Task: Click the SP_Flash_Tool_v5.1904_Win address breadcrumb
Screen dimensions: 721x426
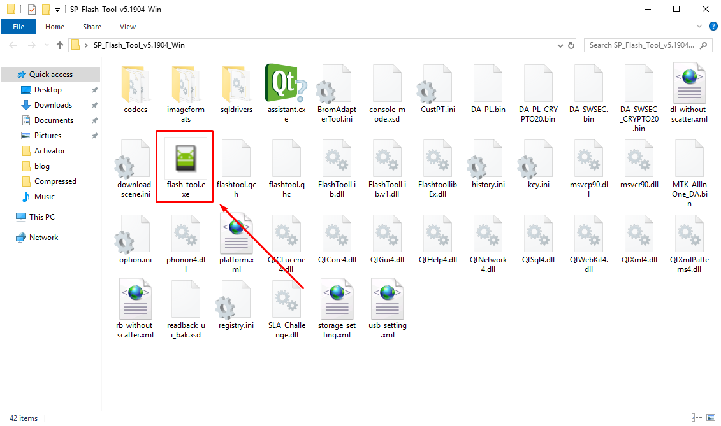Action: pyautogui.click(x=139, y=45)
